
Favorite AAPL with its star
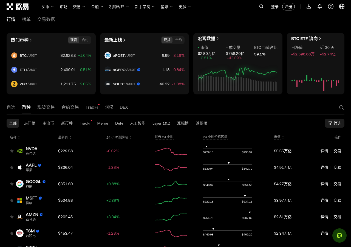12,167
